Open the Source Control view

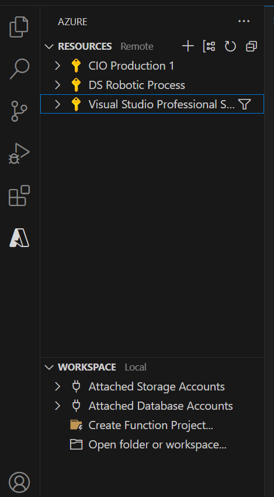coord(19,111)
